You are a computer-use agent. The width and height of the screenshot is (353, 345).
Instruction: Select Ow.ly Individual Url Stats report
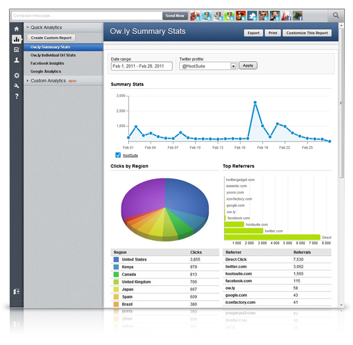(x=53, y=55)
